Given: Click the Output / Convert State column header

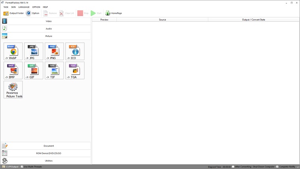Looking at the screenshot, I should (x=254, y=19).
